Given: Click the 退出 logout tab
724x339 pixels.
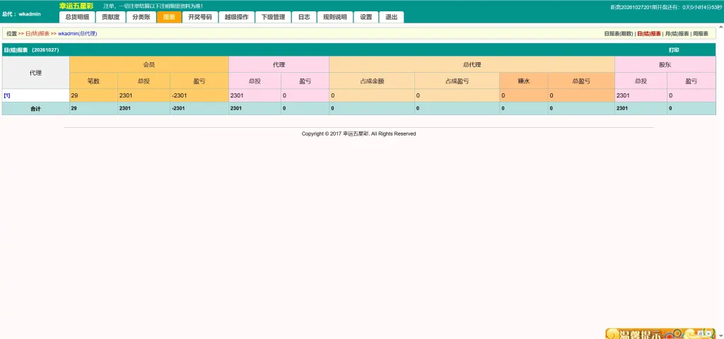Looking at the screenshot, I should point(391,17).
